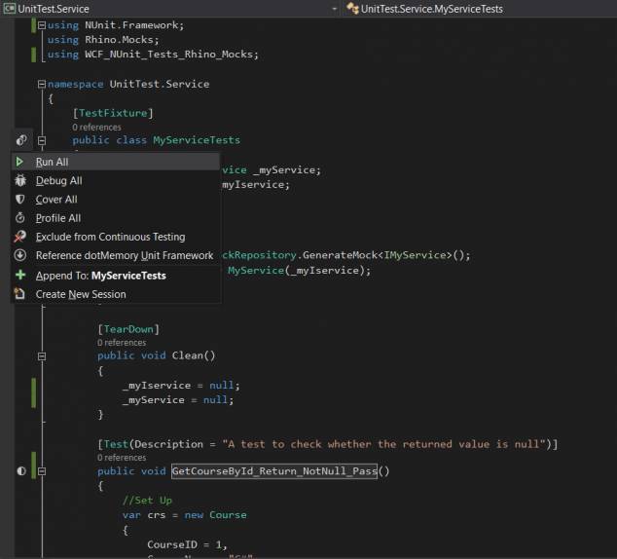This screenshot has width=617, height=559.
Task: Click the Run All play icon
Action: [x=19, y=162]
